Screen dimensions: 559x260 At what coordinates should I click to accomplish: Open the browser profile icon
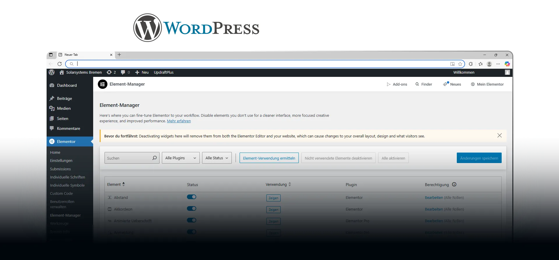tap(489, 64)
